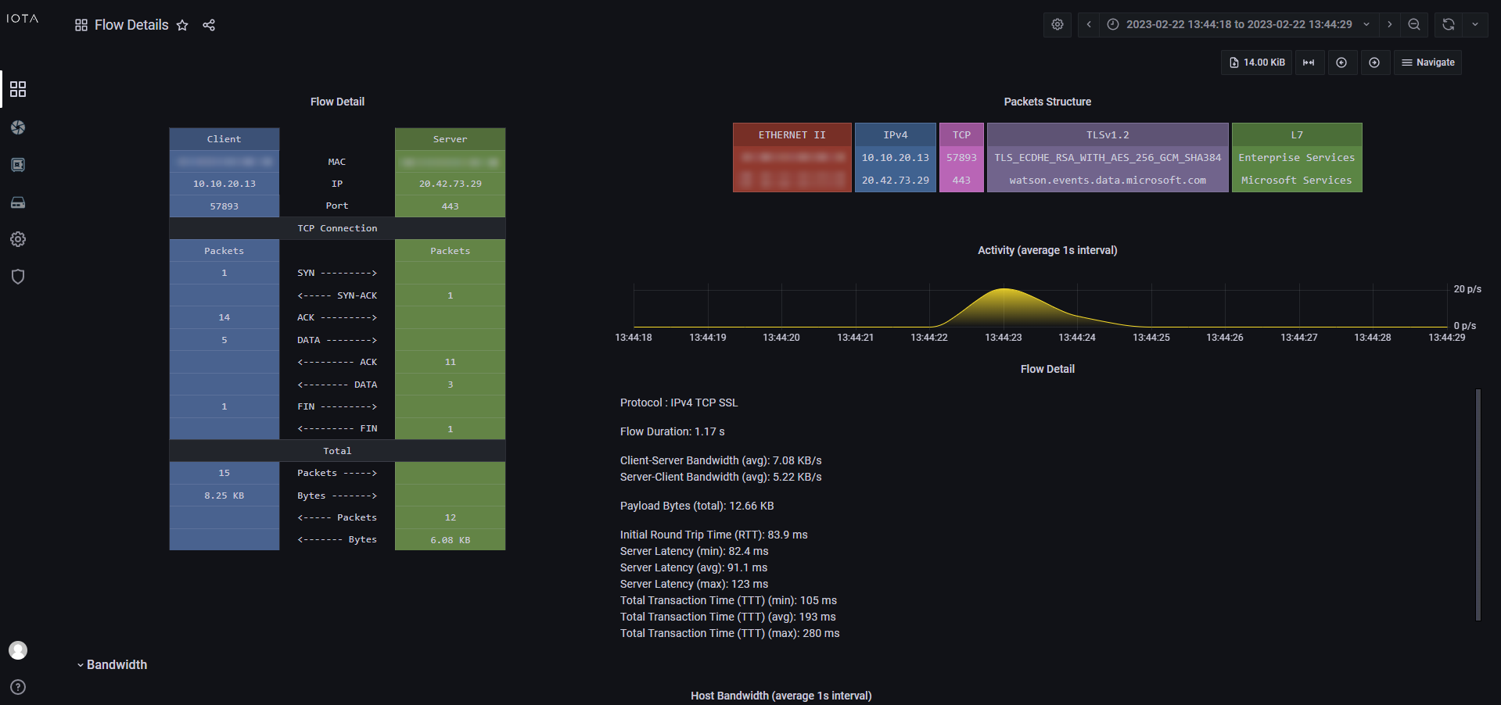This screenshot has width=1501, height=705.
Task: Click the zoom out magnifier icon
Action: coord(1414,24)
